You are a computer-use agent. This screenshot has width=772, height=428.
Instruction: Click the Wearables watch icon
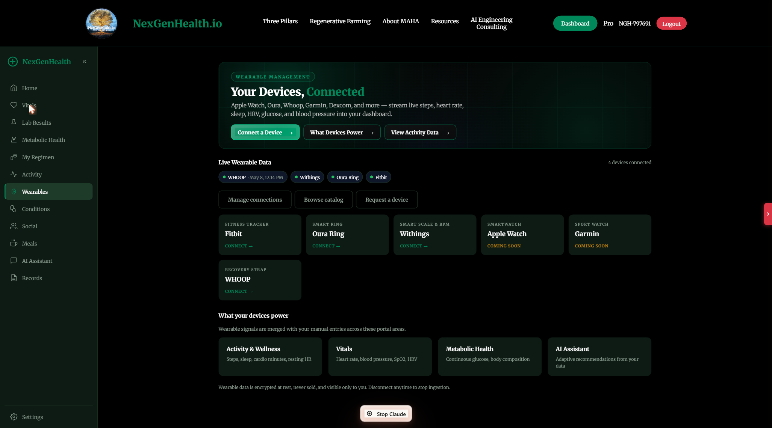click(14, 191)
